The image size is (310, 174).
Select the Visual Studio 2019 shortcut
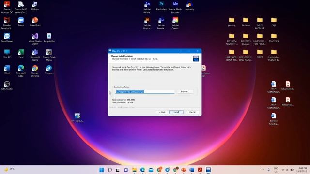pyautogui.click(x=35, y=39)
